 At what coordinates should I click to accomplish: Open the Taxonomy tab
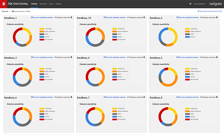(43, 4)
